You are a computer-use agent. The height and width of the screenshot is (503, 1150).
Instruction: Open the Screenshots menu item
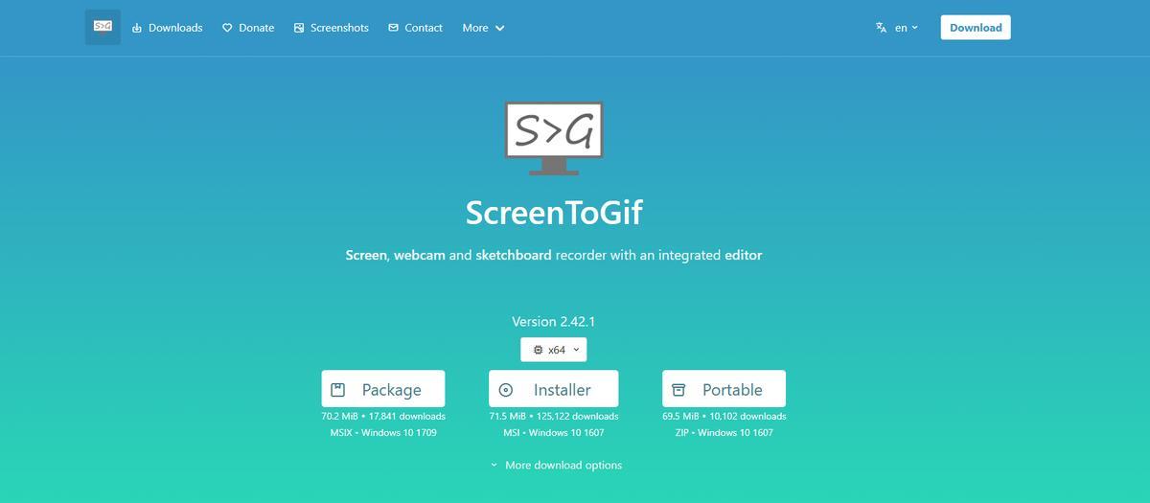[331, 28]
